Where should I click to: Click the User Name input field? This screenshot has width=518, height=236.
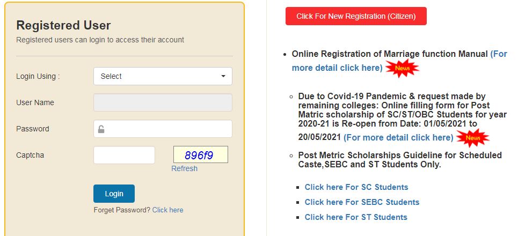(163, 102)
